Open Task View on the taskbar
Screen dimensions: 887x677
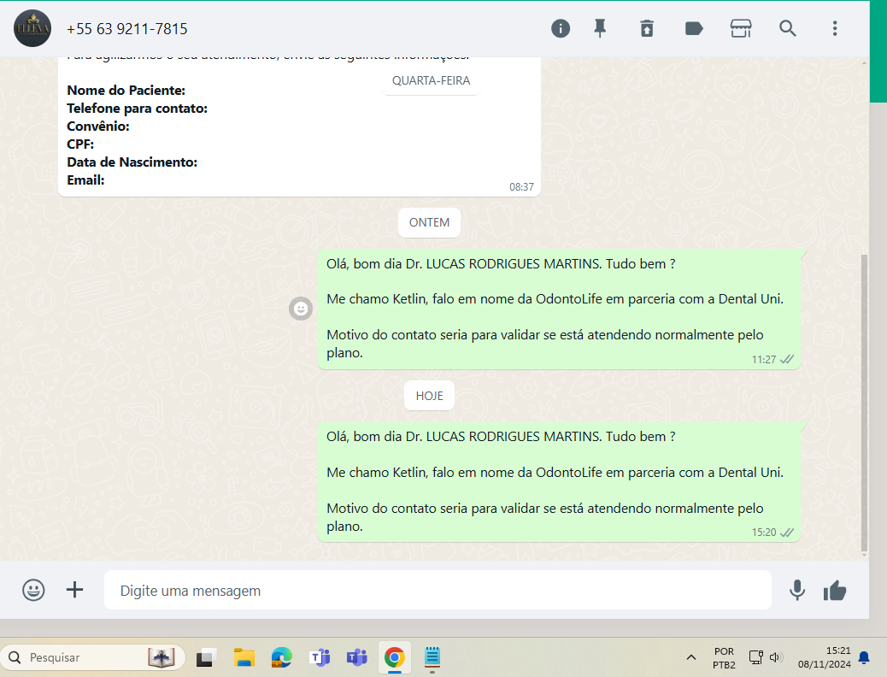point(207,657)
